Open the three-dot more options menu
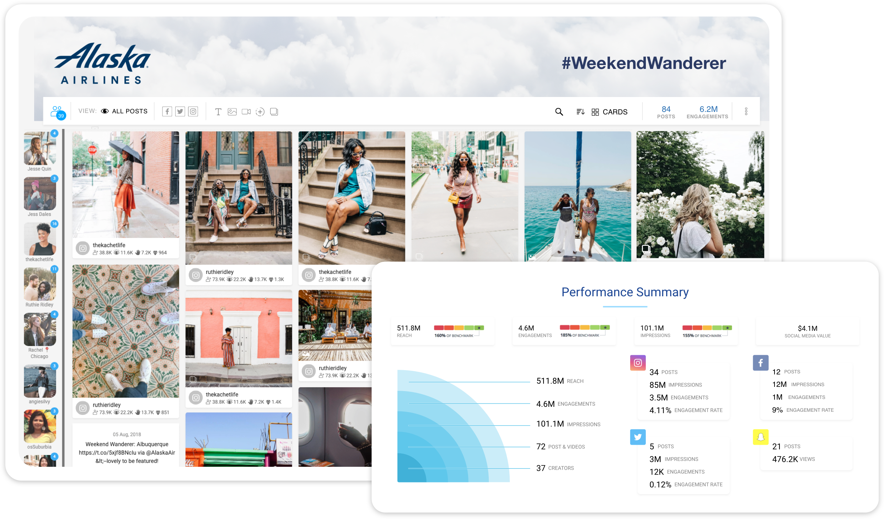Screen dimensions: 884x519 point(746,112)
